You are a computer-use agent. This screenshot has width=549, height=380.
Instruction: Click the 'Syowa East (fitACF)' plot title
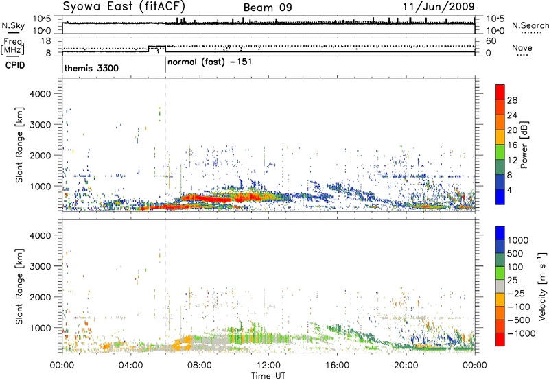point(124,6)
